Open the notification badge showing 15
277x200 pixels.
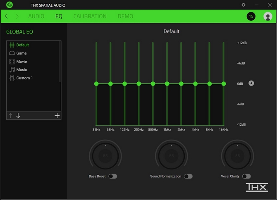[251, 16]
